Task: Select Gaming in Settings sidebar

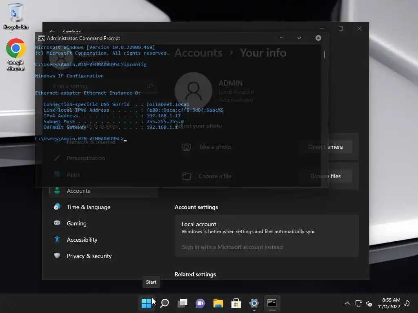Action: click(x=104, y=223)
